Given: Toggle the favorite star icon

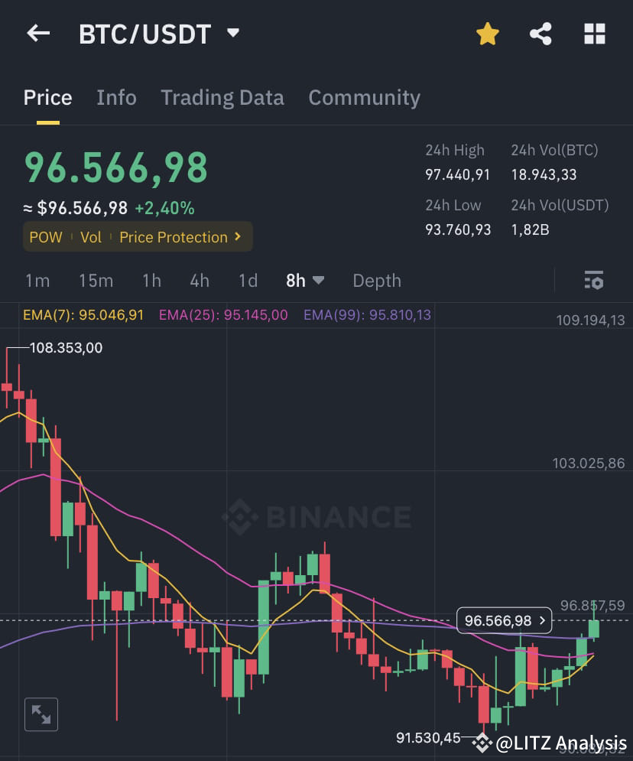Looking at the screenshot, I should click(x=488, y=34).
